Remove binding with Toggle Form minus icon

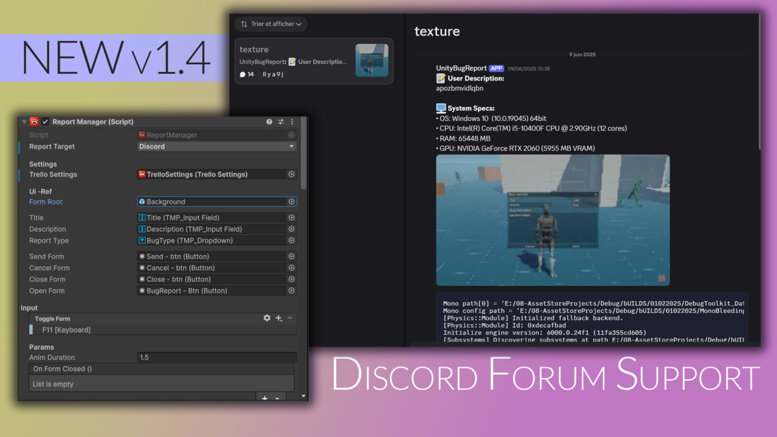[290, 319]
